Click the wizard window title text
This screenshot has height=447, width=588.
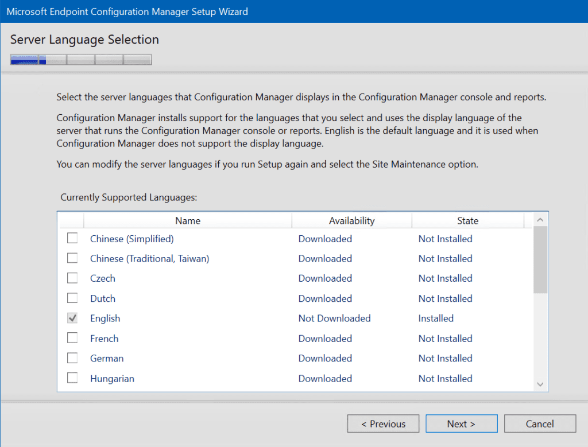tap(127, 11)
